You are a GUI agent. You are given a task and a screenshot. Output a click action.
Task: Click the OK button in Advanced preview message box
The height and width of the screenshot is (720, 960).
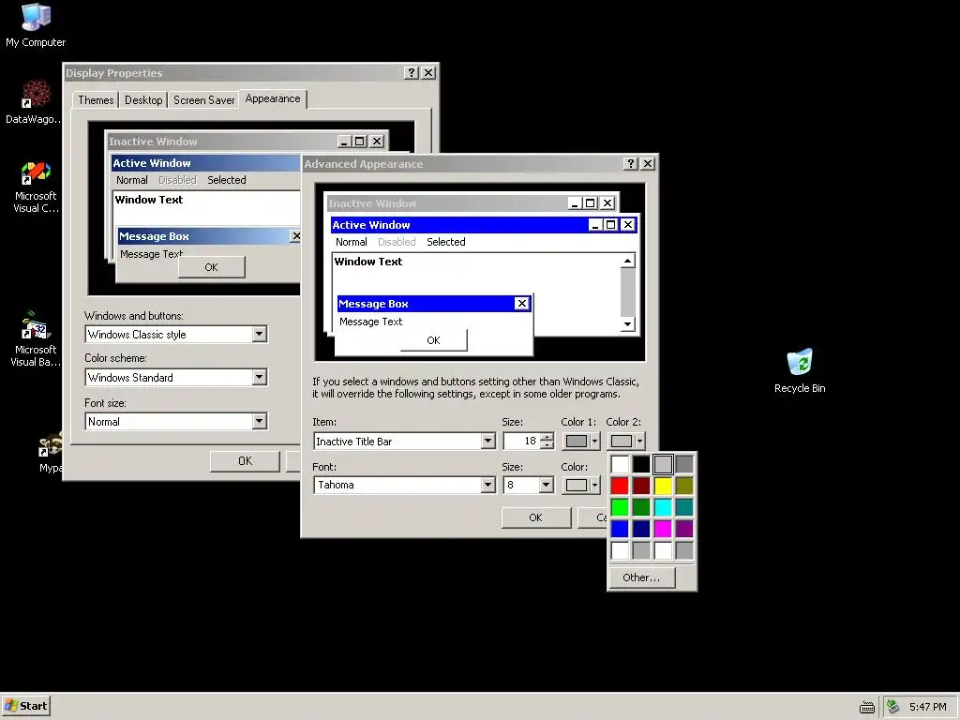tap(433, 340)
